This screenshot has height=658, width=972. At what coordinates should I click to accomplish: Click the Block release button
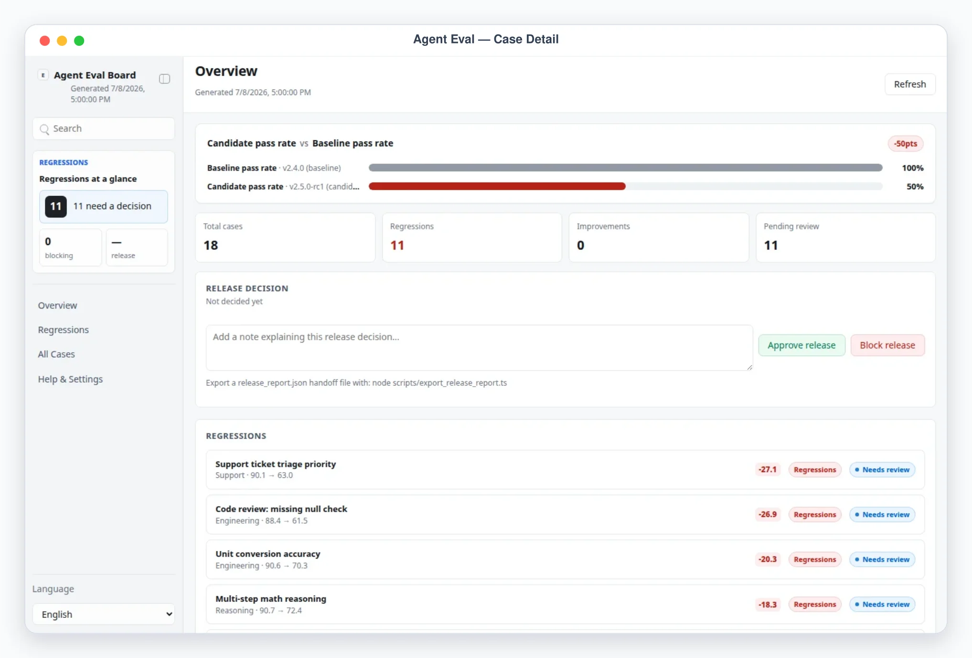tap(887, 345)
